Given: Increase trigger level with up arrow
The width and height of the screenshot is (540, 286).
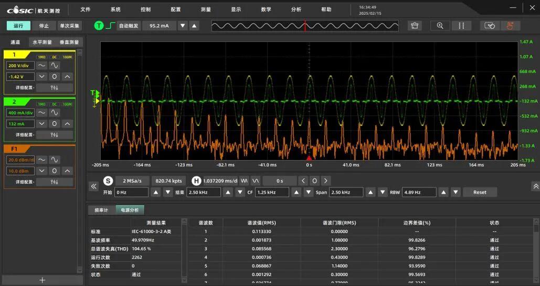Looking at the screenshot, I should click(194, 26).
